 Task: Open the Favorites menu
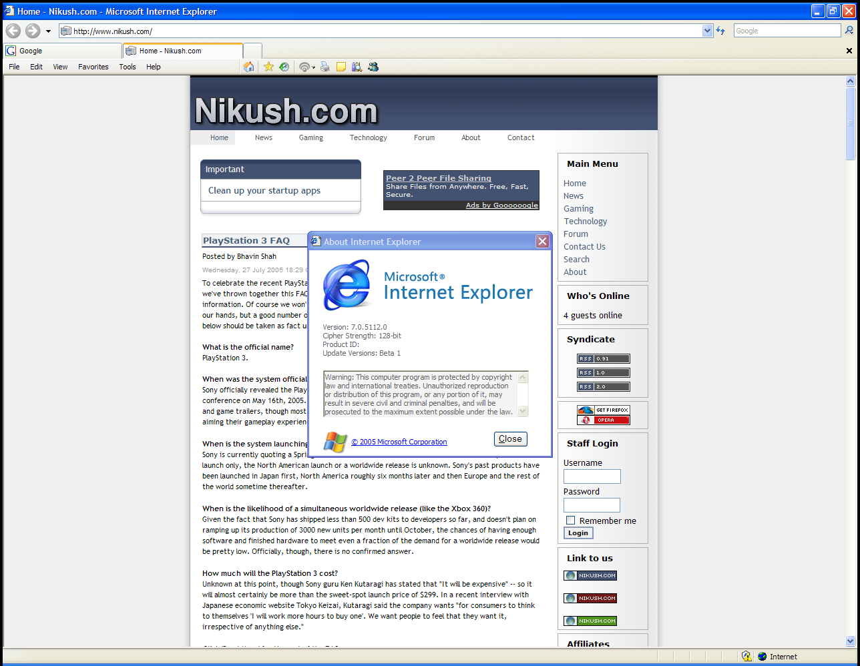93,67
